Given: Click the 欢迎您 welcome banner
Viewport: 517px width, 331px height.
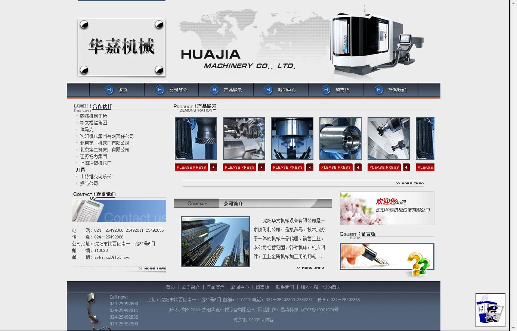Looking at the screenshot, I should (387, 208).
